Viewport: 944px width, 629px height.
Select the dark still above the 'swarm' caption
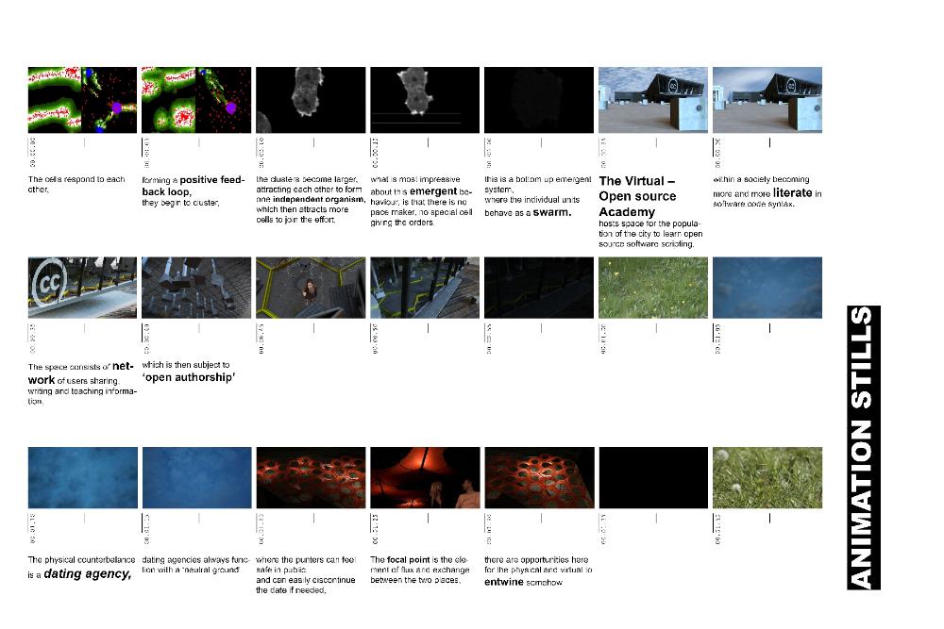point(538,100)
